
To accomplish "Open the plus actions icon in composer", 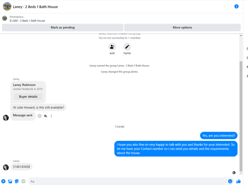I will point(3,182).
